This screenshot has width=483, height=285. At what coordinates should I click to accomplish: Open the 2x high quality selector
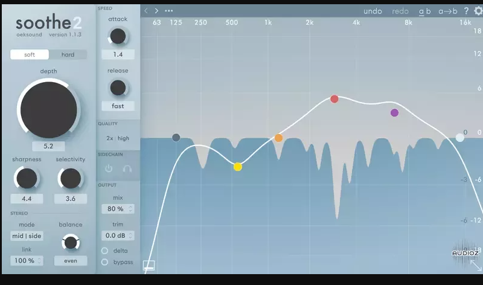tap(118, 138)
